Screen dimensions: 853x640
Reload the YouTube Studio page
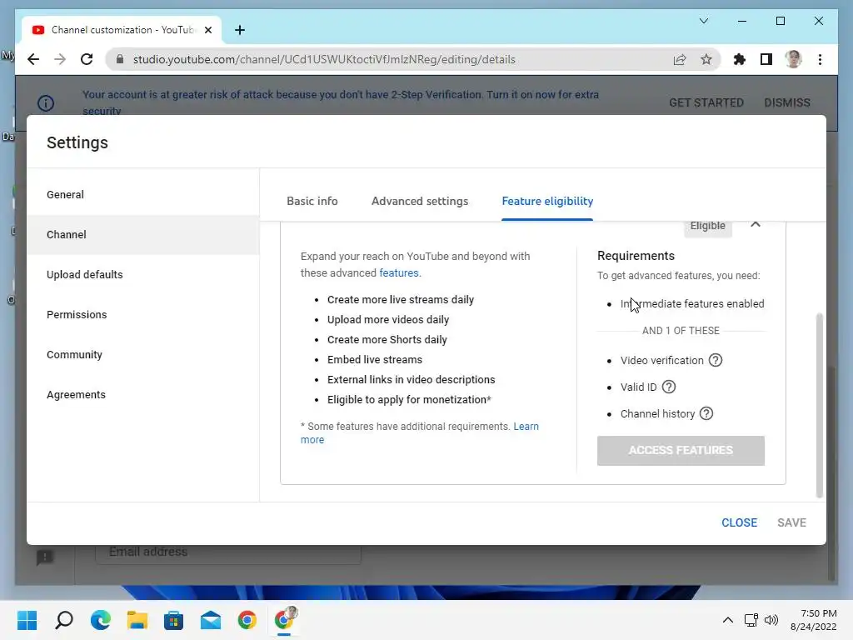[87, 59]
